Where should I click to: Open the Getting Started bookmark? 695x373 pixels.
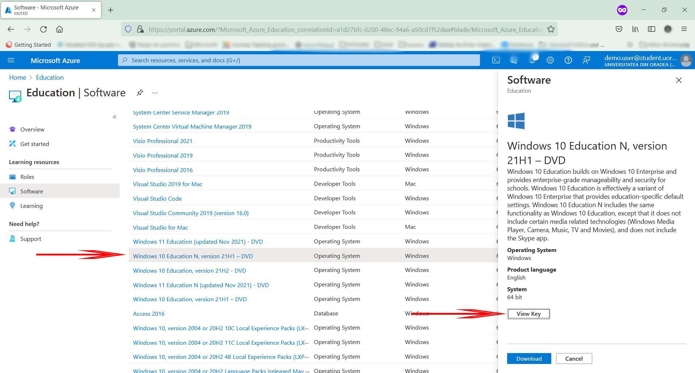coord(29,45)
